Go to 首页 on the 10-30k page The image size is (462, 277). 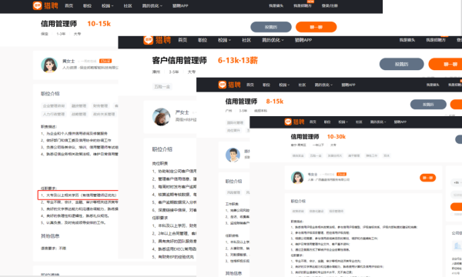pyautogui.click(x=313, y=122)
